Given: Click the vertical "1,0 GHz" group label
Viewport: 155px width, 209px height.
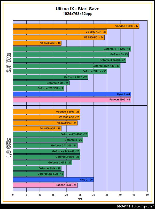Looking at the screenshot, I should click(9, 148).
